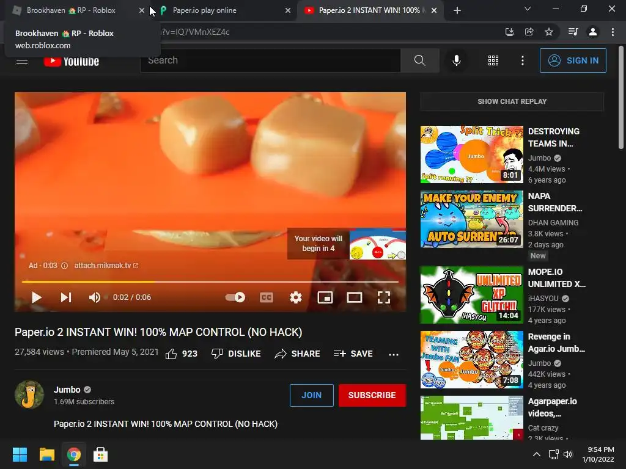
Task: Open Chrome three-dot menu
Action: [613, 32]
